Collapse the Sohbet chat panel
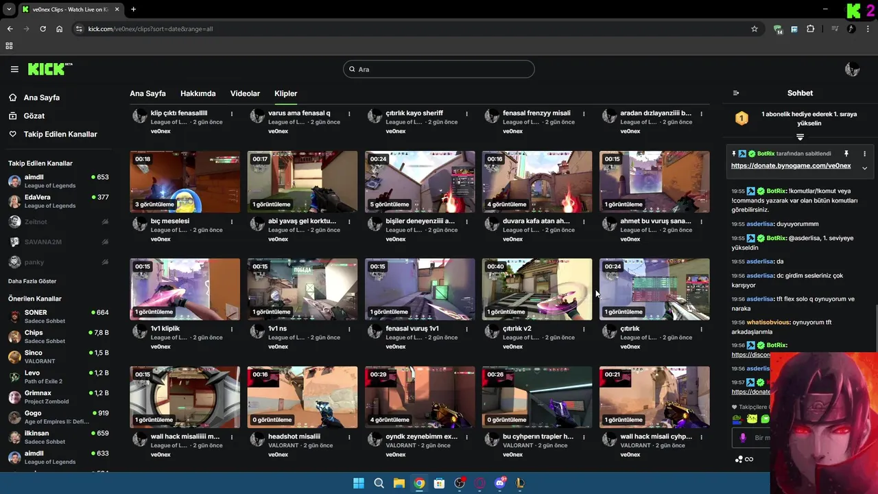Viewport: 878px width, 494px height. (x=736, y=93)
